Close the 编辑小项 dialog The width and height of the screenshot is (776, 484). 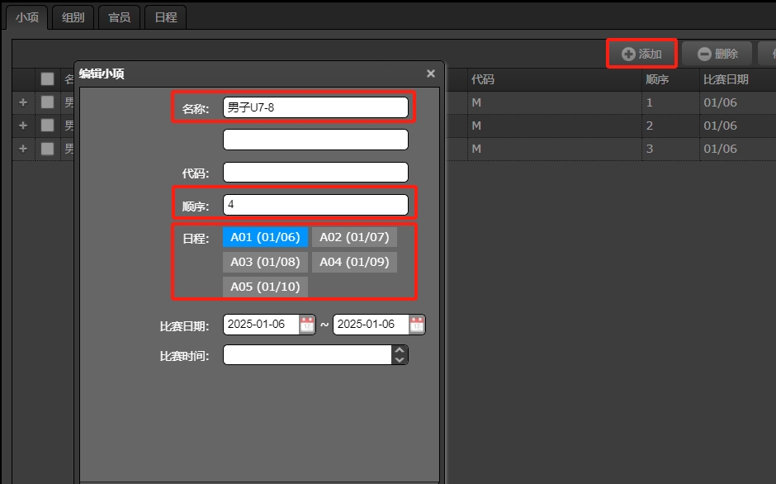pos(430,74)
